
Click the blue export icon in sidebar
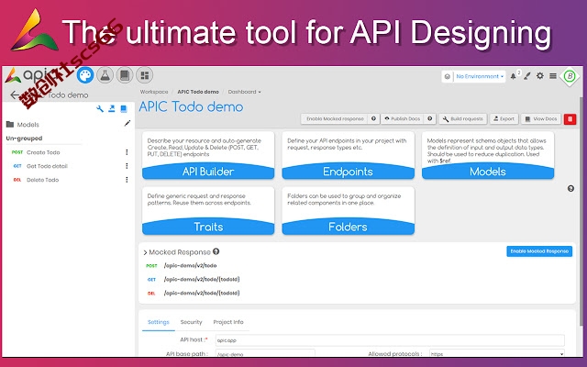coord(112,109)
